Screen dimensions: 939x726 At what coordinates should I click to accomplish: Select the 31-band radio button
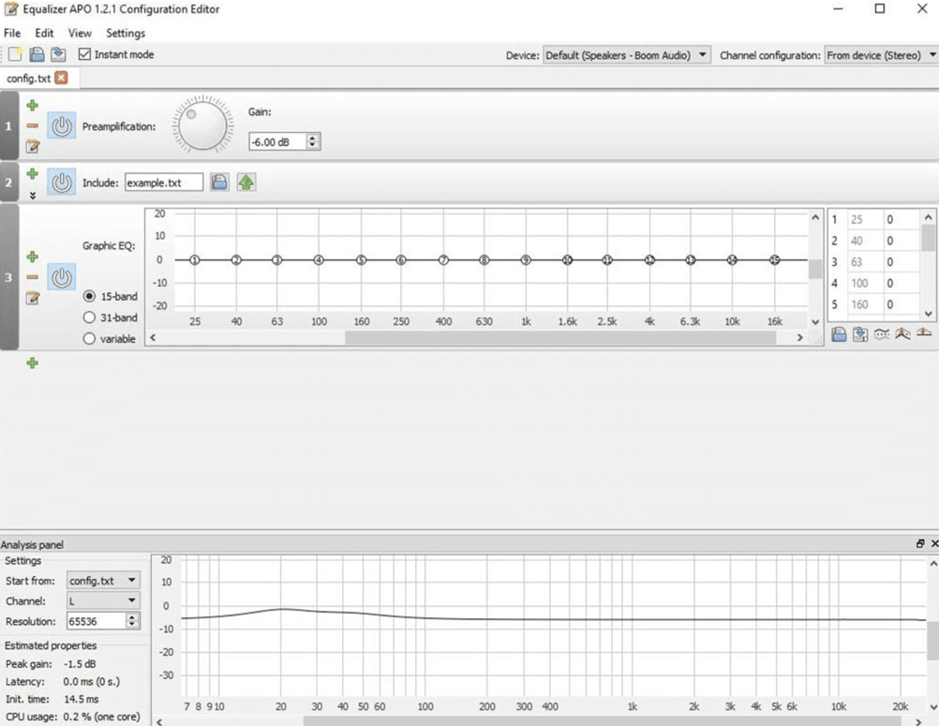[x=89, y=318]
